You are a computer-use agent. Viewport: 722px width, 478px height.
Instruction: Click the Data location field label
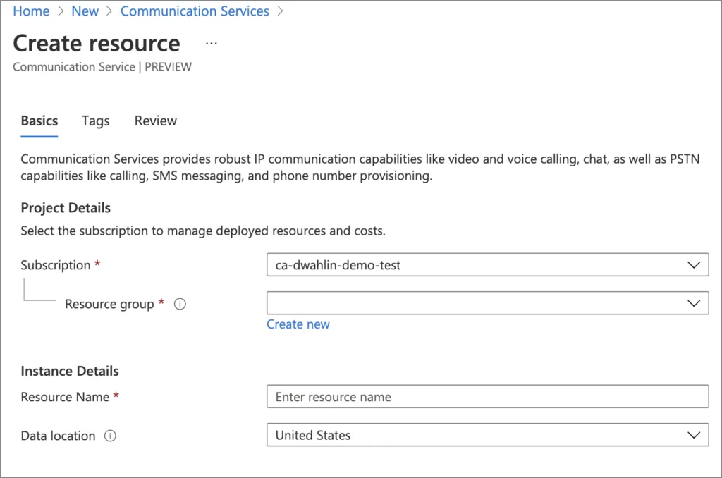point(58,436)
